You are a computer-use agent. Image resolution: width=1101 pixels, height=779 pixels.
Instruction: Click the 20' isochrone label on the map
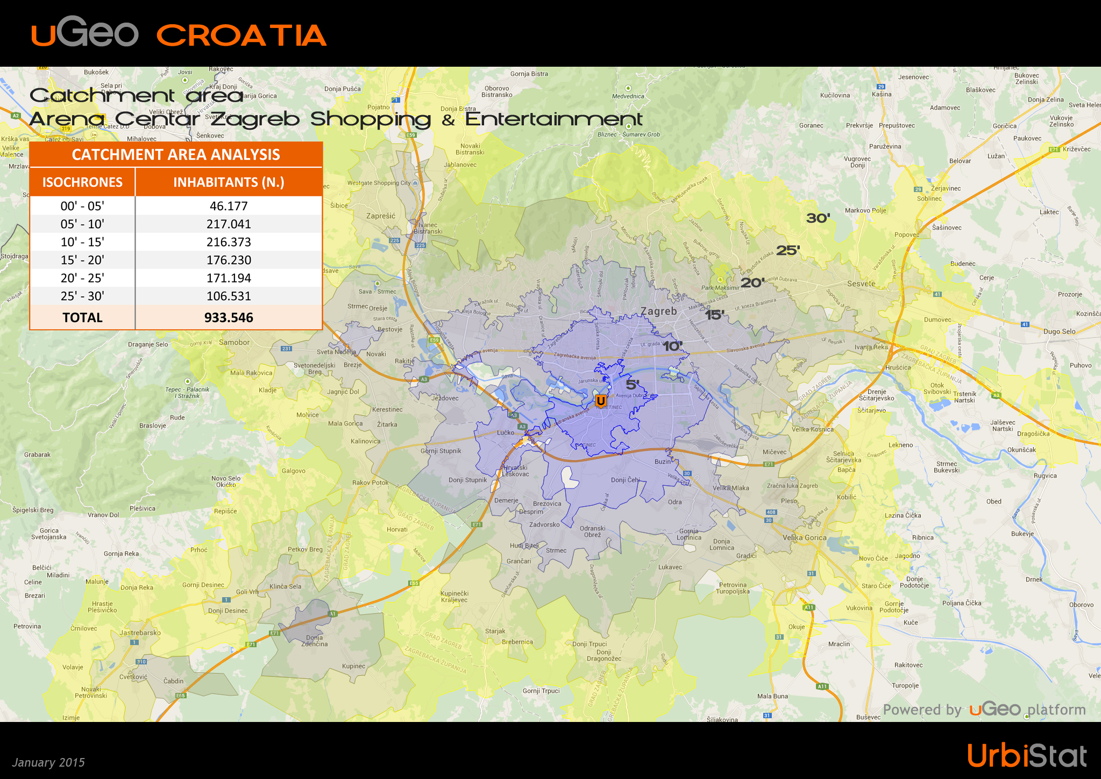coord(752,282)
